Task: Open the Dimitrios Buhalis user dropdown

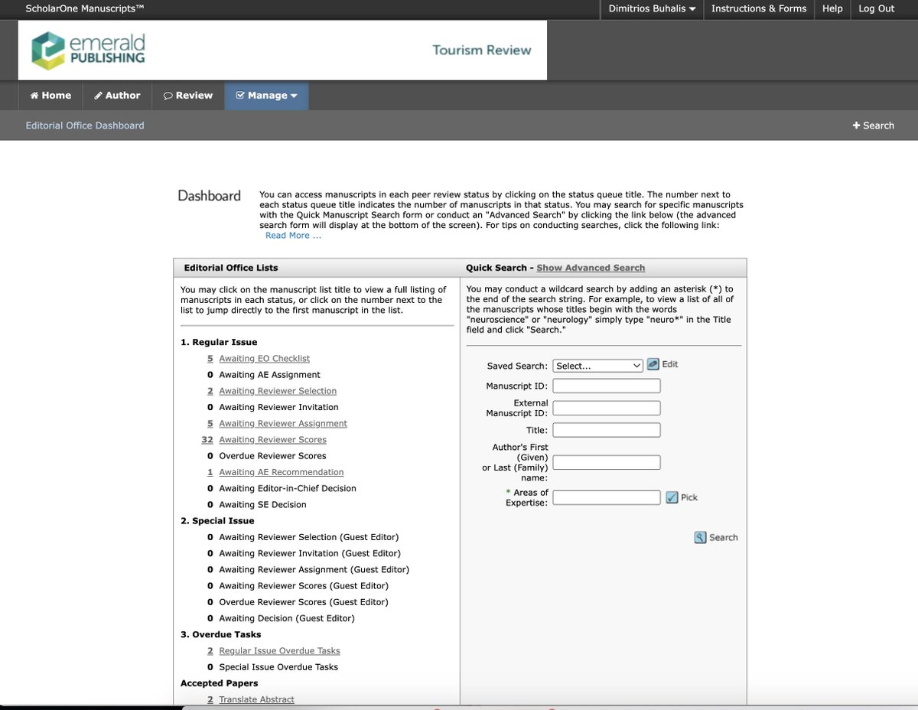Action: pos(652,8)
